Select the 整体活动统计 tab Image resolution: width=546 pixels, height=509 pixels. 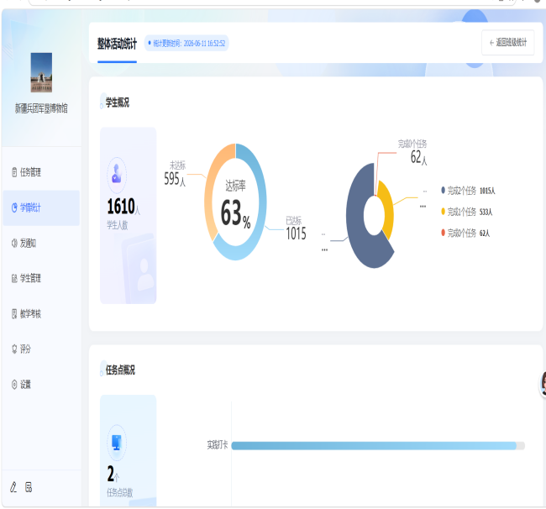pos(117,44)
